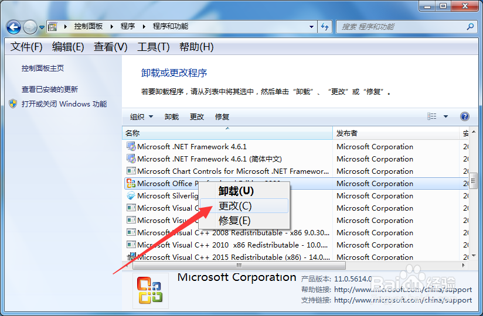Open the 支持链接 support URL

click(x=403, y=300)
